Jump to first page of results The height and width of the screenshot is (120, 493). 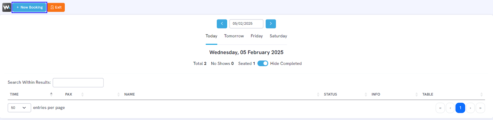click(440, 108)
